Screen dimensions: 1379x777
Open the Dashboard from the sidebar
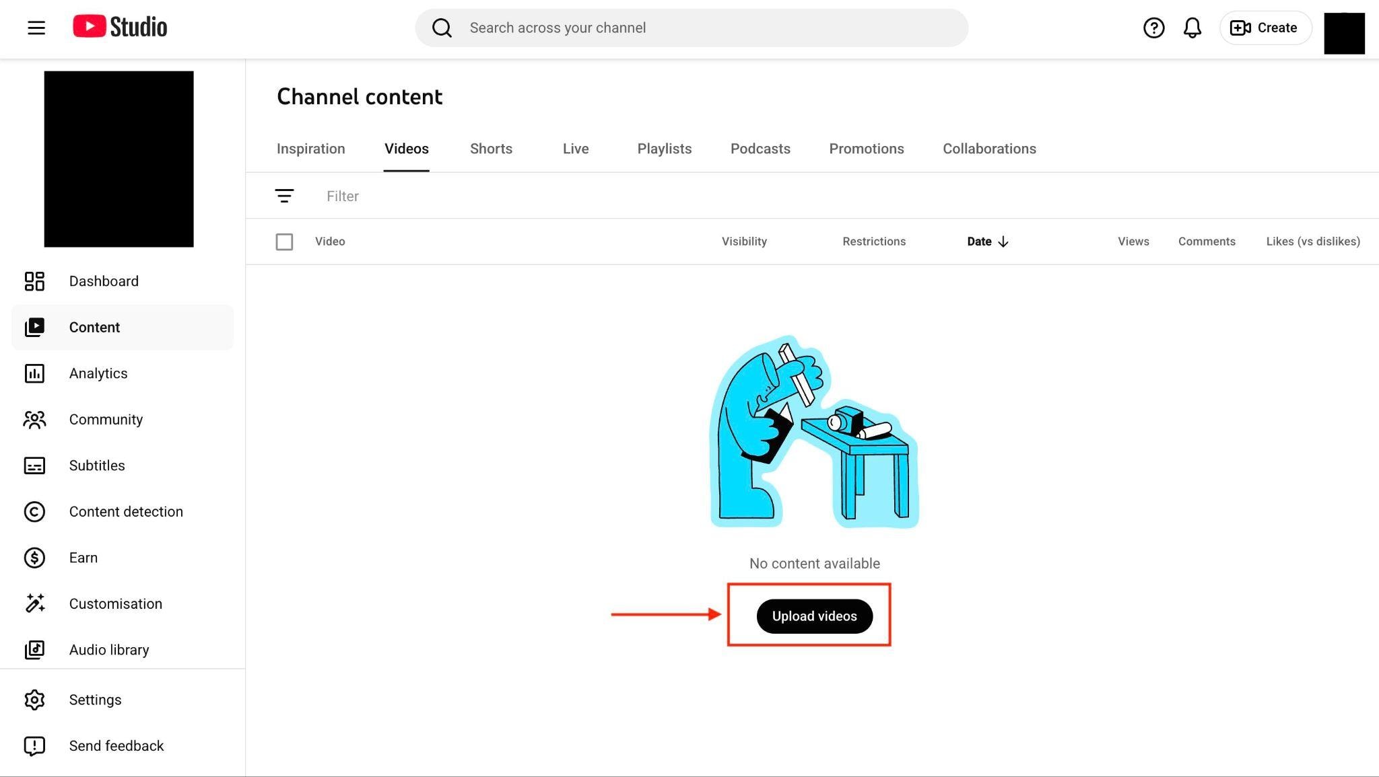click(104, 281)
